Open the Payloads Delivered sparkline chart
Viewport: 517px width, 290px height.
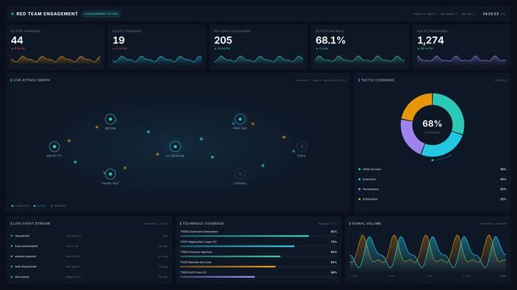(258, 60)
